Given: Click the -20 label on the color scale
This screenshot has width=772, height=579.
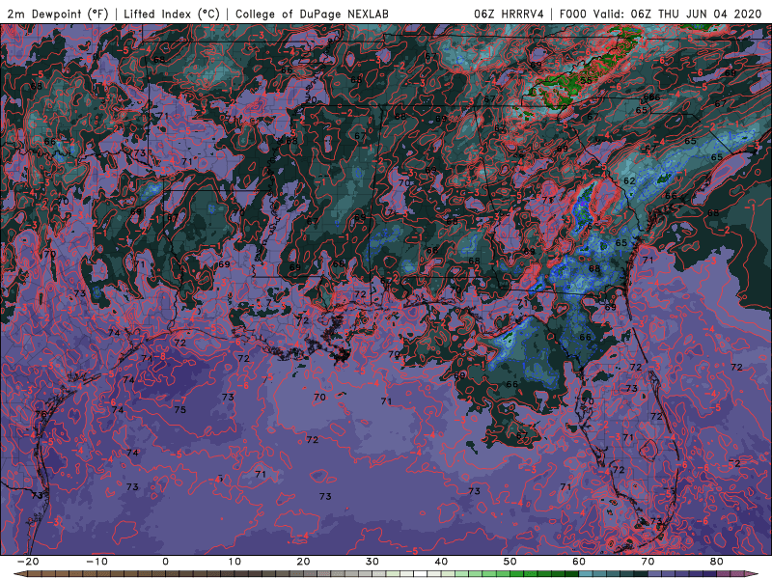Looking at the screenshot, I should (28, 562).
